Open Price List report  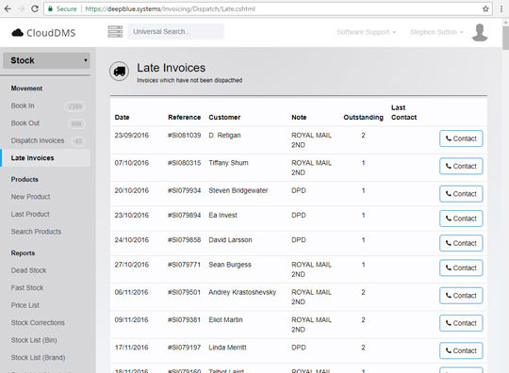(25, 305)
